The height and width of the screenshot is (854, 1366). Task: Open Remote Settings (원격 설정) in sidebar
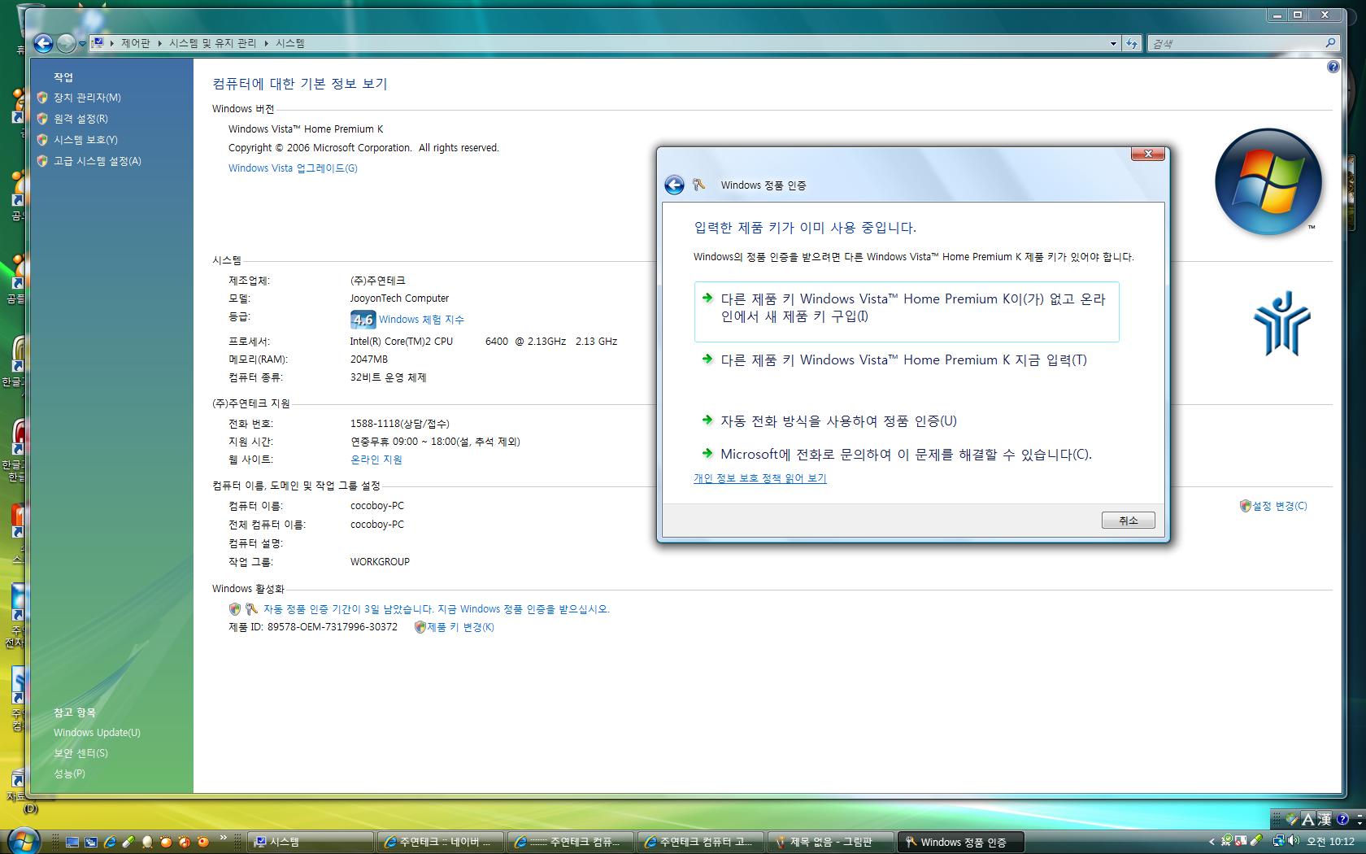[x=80, y=119]
